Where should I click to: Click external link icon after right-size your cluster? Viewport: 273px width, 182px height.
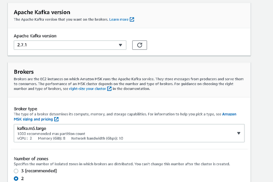click(110, 89)
